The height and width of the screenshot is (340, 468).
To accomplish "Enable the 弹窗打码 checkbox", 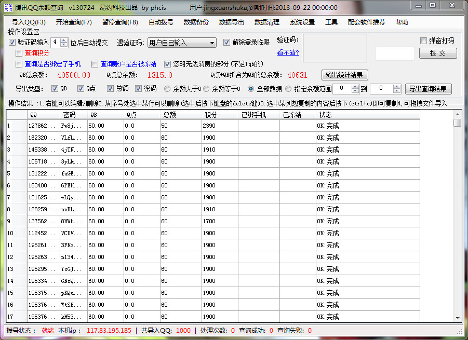I will point(423,40).
